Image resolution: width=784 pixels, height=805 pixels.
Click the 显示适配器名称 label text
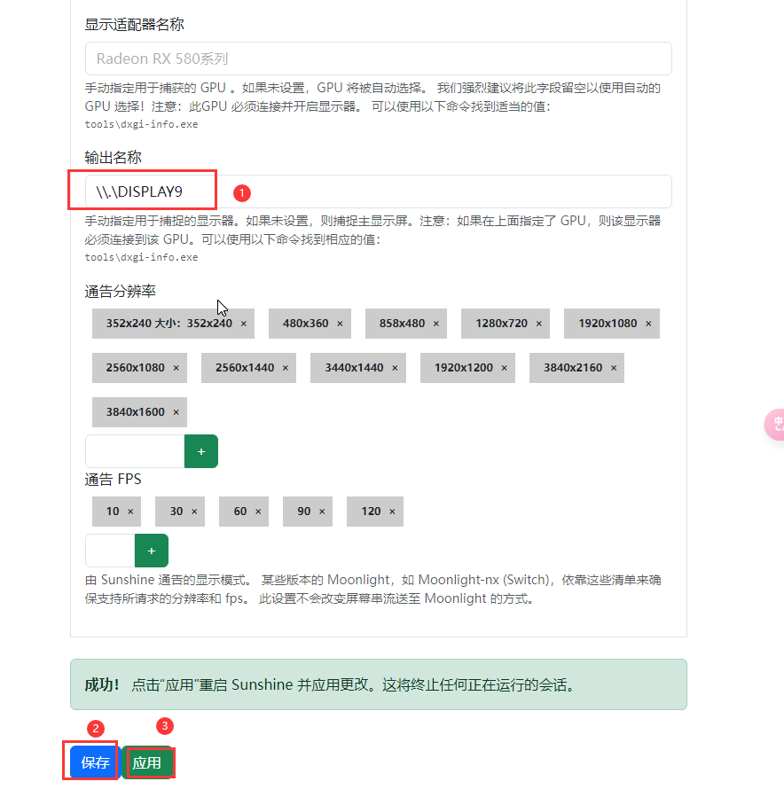(135, 24)
